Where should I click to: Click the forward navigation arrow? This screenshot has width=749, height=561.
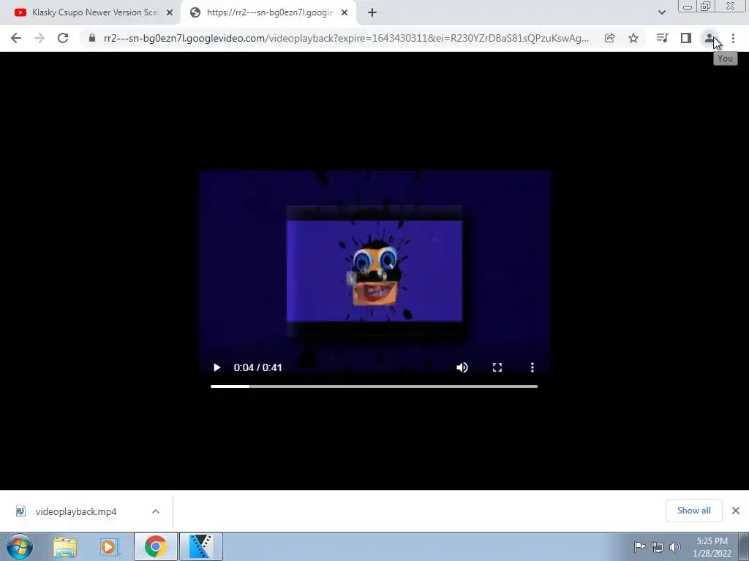(x=39, y=38)
